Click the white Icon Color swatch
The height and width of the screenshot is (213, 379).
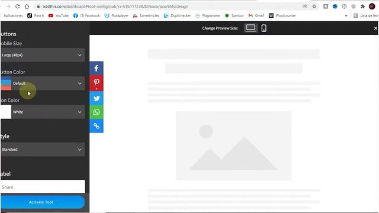6,112
